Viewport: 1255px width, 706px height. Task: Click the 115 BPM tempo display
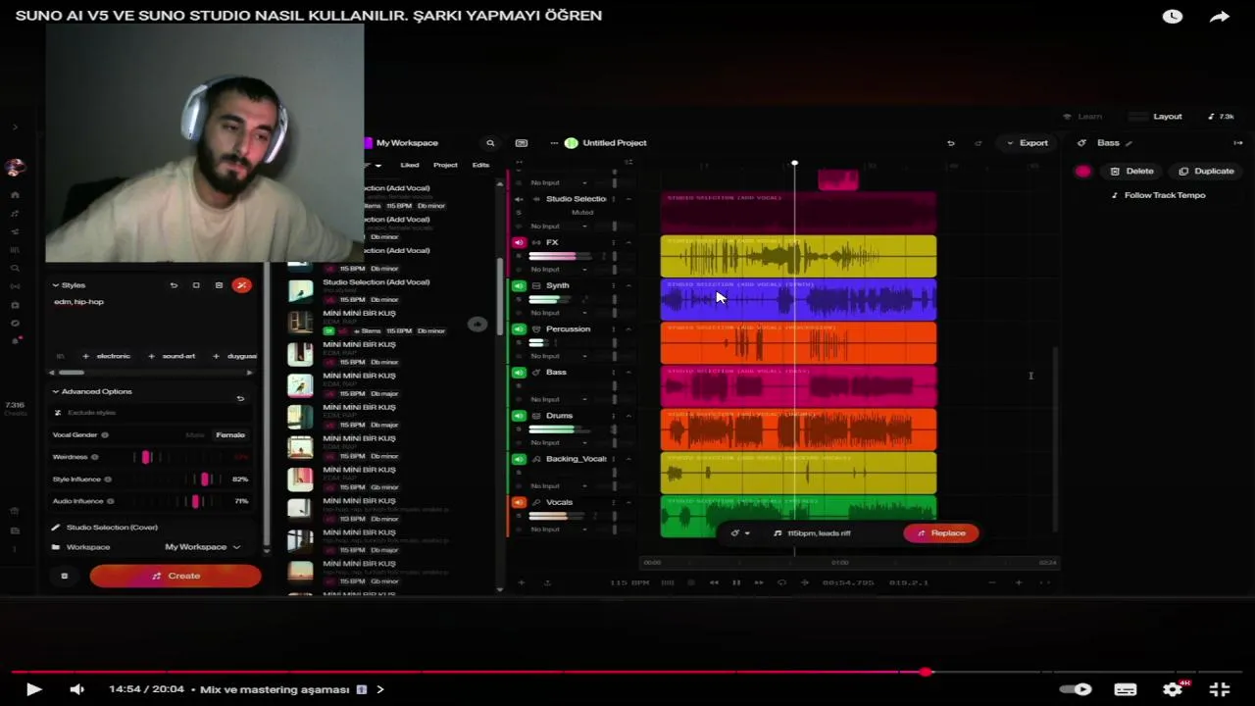click(629, 582)
